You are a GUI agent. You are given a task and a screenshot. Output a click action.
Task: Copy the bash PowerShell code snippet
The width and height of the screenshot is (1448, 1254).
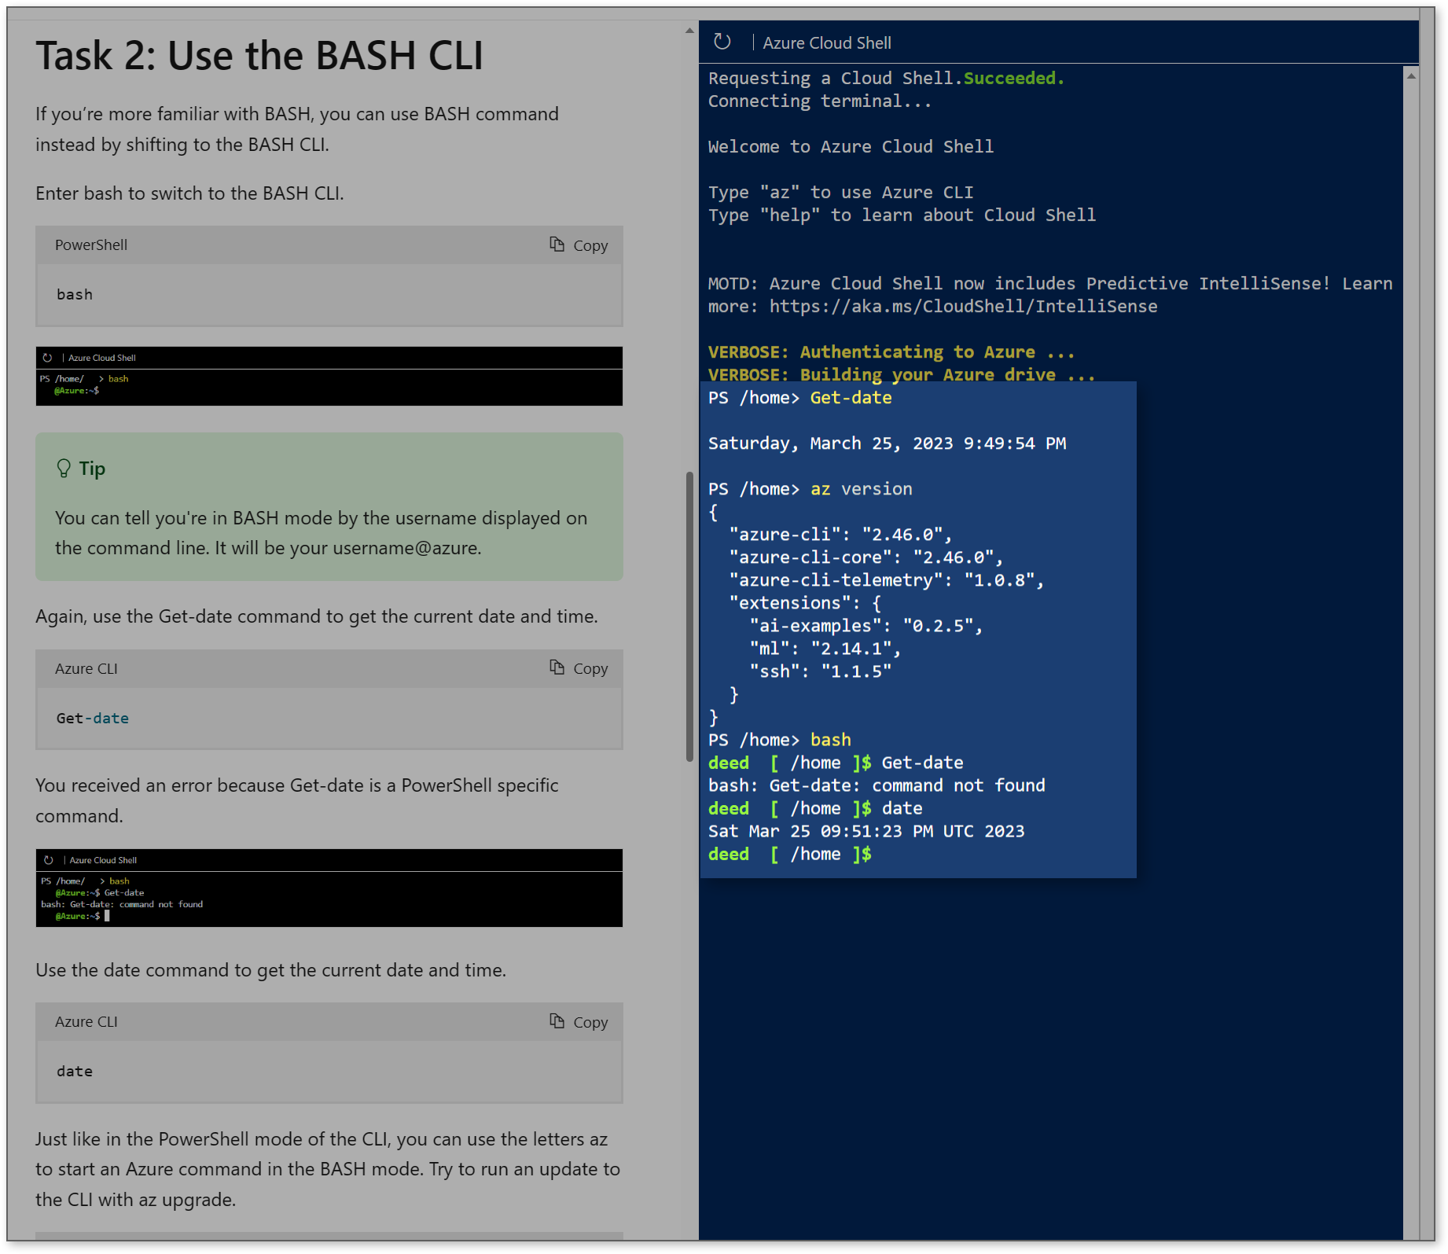point(579,245)
